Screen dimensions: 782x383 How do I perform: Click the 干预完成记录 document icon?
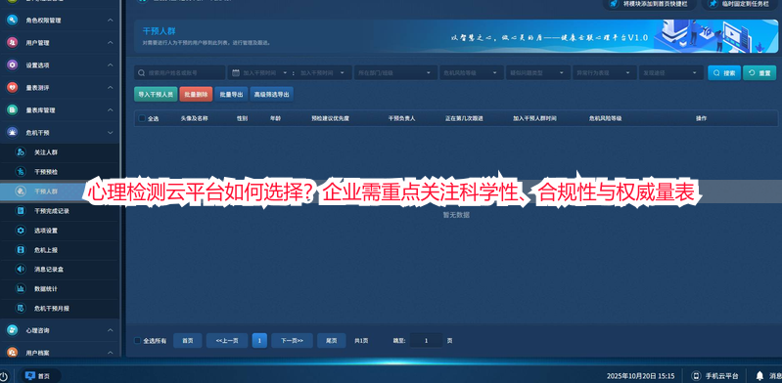(x=21, y=211)
